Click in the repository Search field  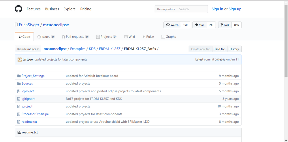192,9
